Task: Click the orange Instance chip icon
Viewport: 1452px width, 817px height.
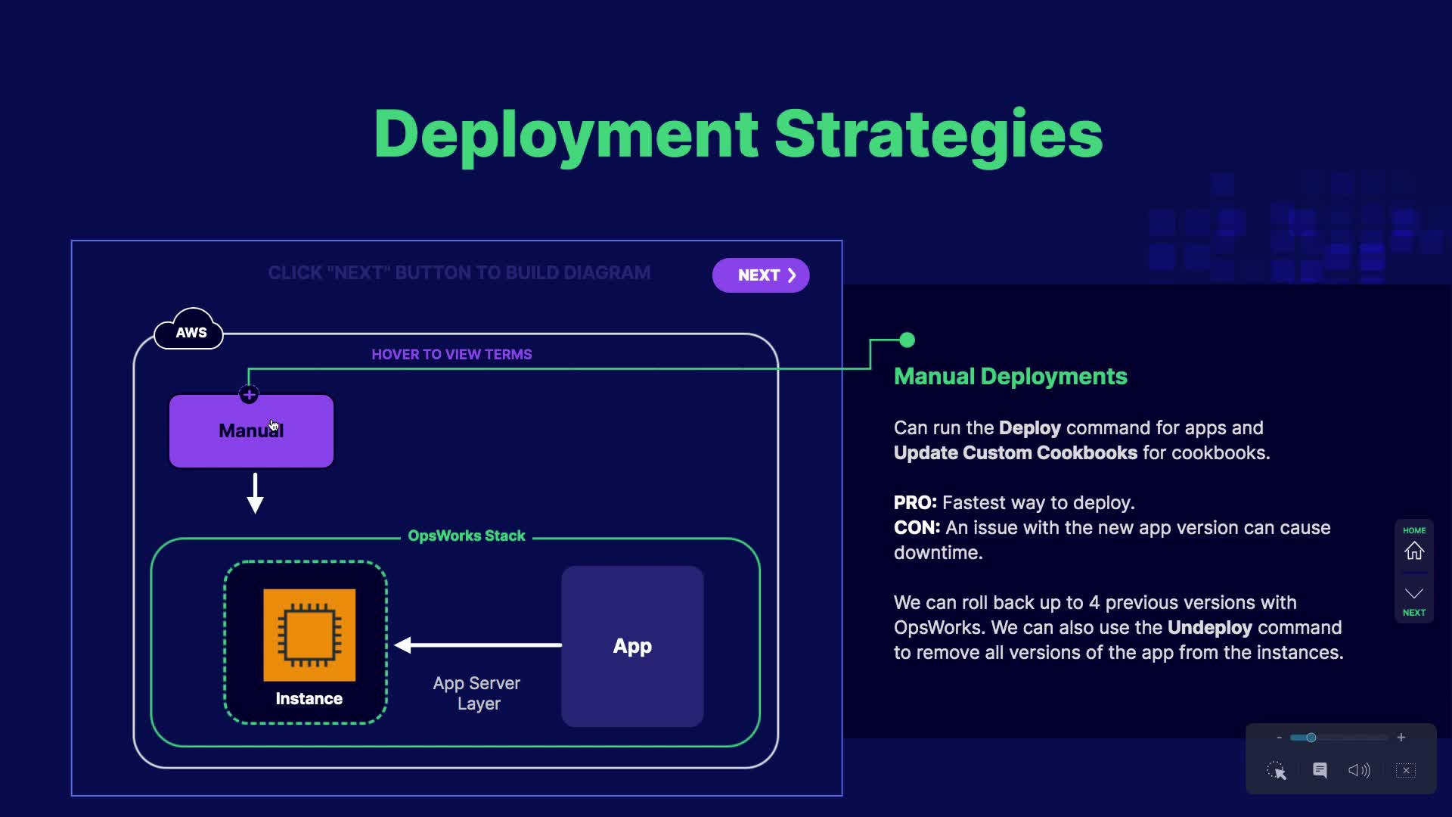Action: [x=309, y=635]
